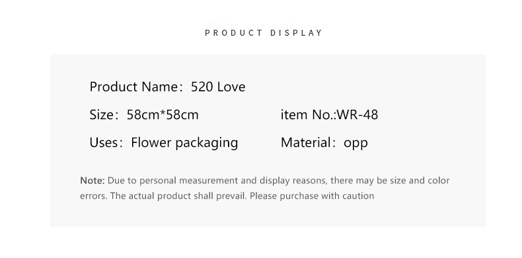Click the Size label
This screenshot has width=522, height=258.
click(102, 114)
